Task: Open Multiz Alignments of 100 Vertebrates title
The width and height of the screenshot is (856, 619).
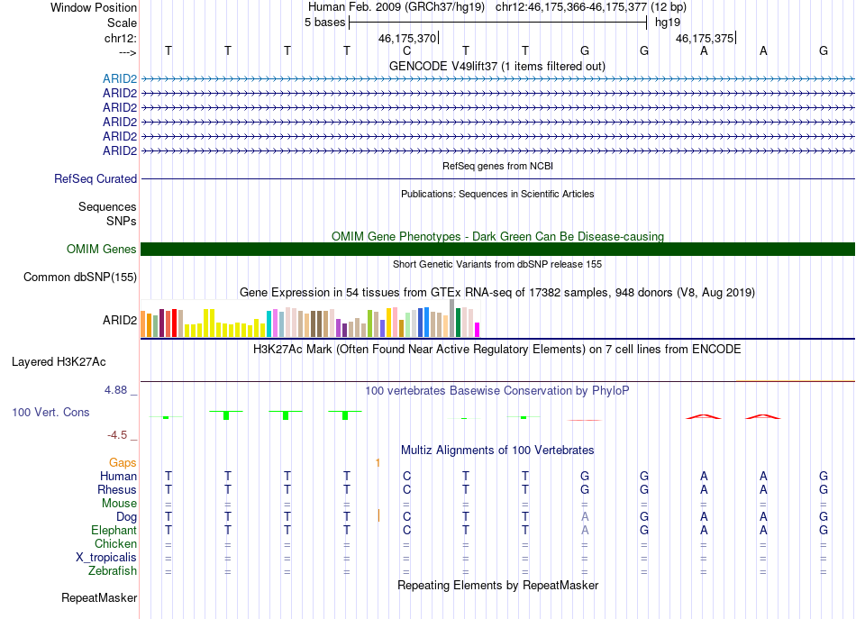Action: [497, 451]
